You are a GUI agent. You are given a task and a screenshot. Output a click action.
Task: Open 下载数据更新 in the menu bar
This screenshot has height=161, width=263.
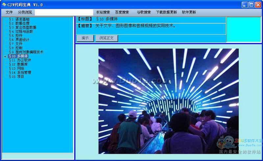[166, 12]
